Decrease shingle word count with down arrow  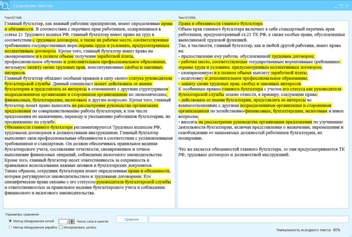coord(72,223)
